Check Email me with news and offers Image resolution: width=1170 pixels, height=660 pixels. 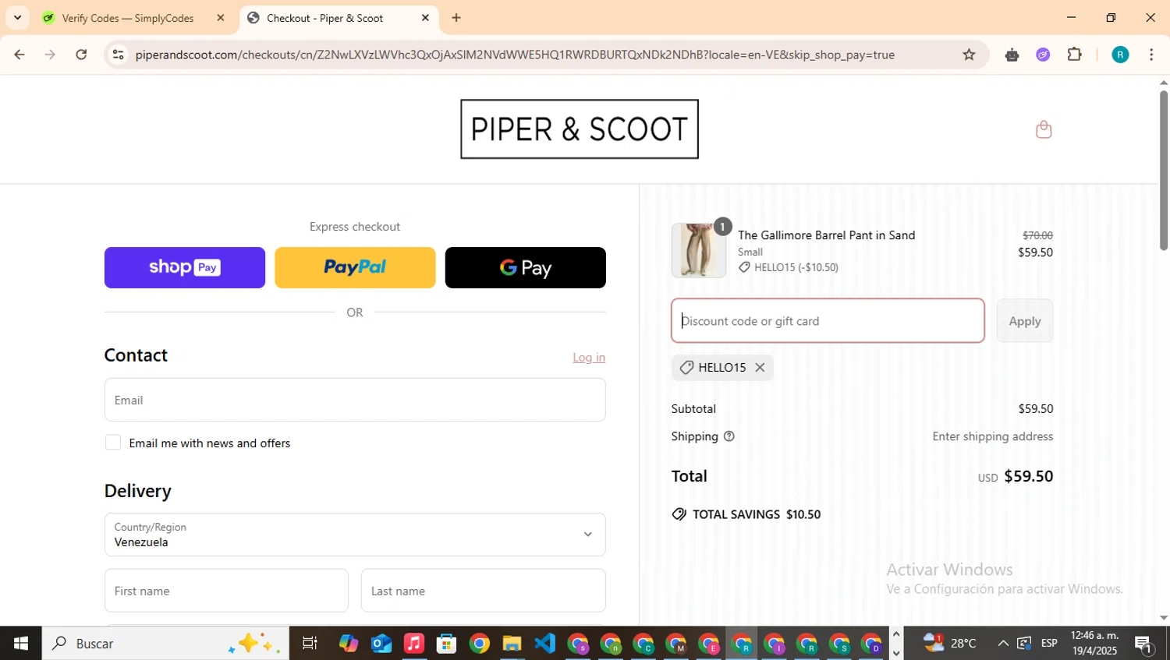[x=113, y=443]
